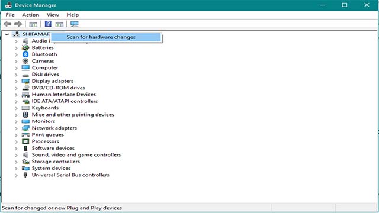Click the Disk drives category icon
379x213 pixels.
[x=25, y=75]
